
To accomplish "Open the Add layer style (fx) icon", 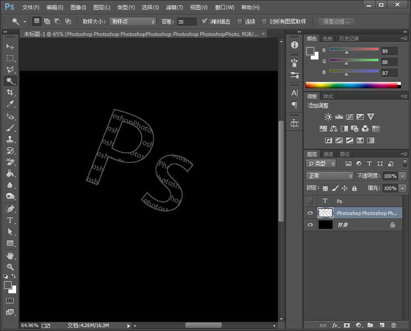I will [x=335, y=326].
